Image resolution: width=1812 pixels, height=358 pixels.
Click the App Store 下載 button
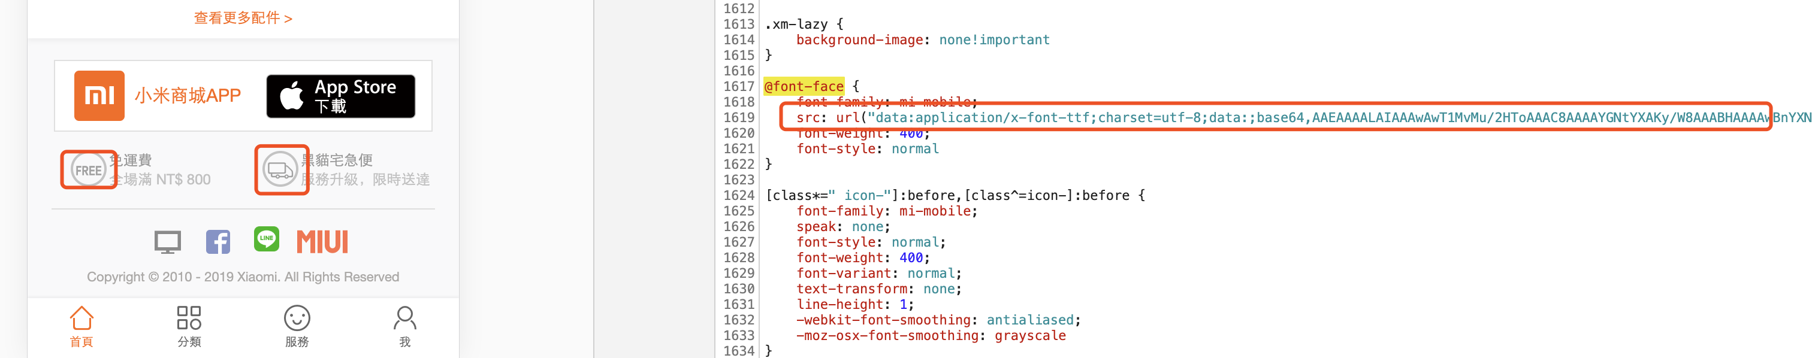tap(340, 96)
